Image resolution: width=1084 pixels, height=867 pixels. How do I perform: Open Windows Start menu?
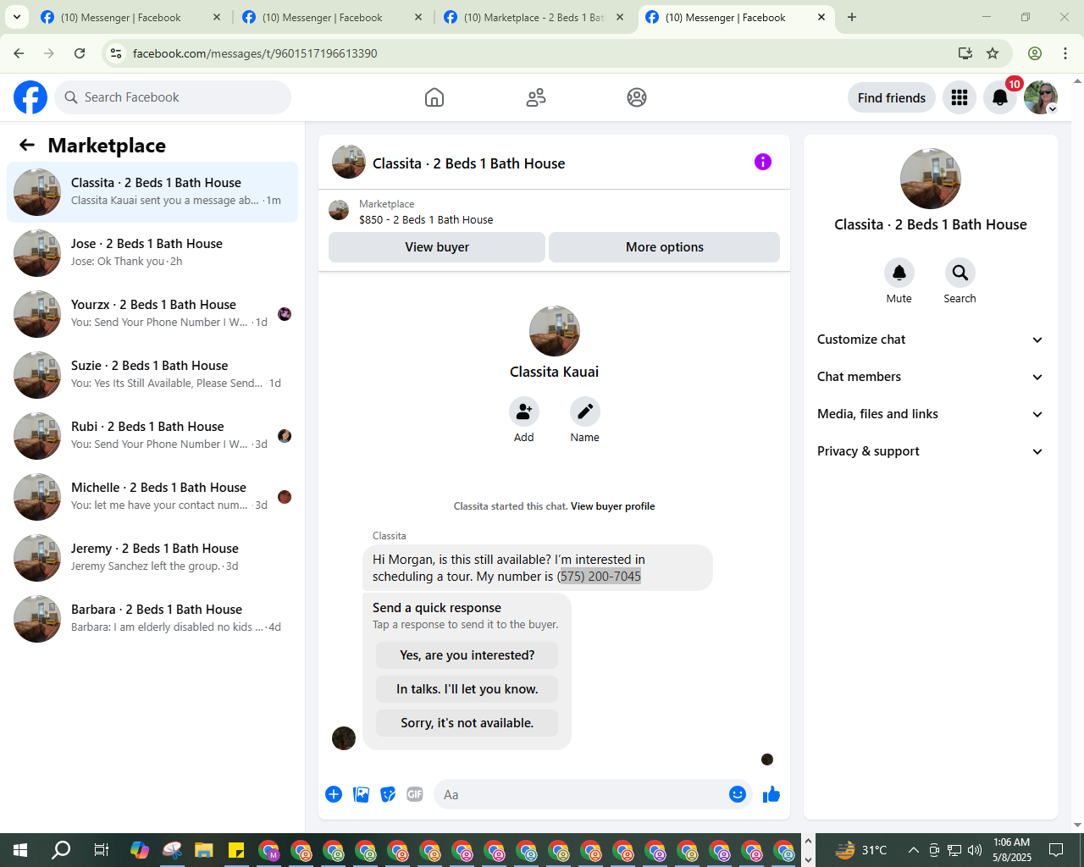click(x=20, y=850)
